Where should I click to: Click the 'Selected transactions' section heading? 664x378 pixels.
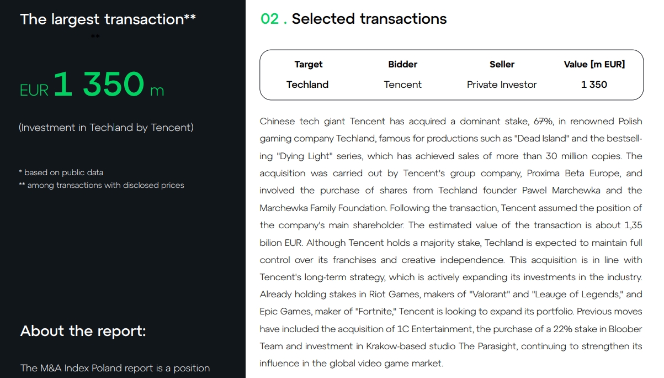(x=369, y=19)
